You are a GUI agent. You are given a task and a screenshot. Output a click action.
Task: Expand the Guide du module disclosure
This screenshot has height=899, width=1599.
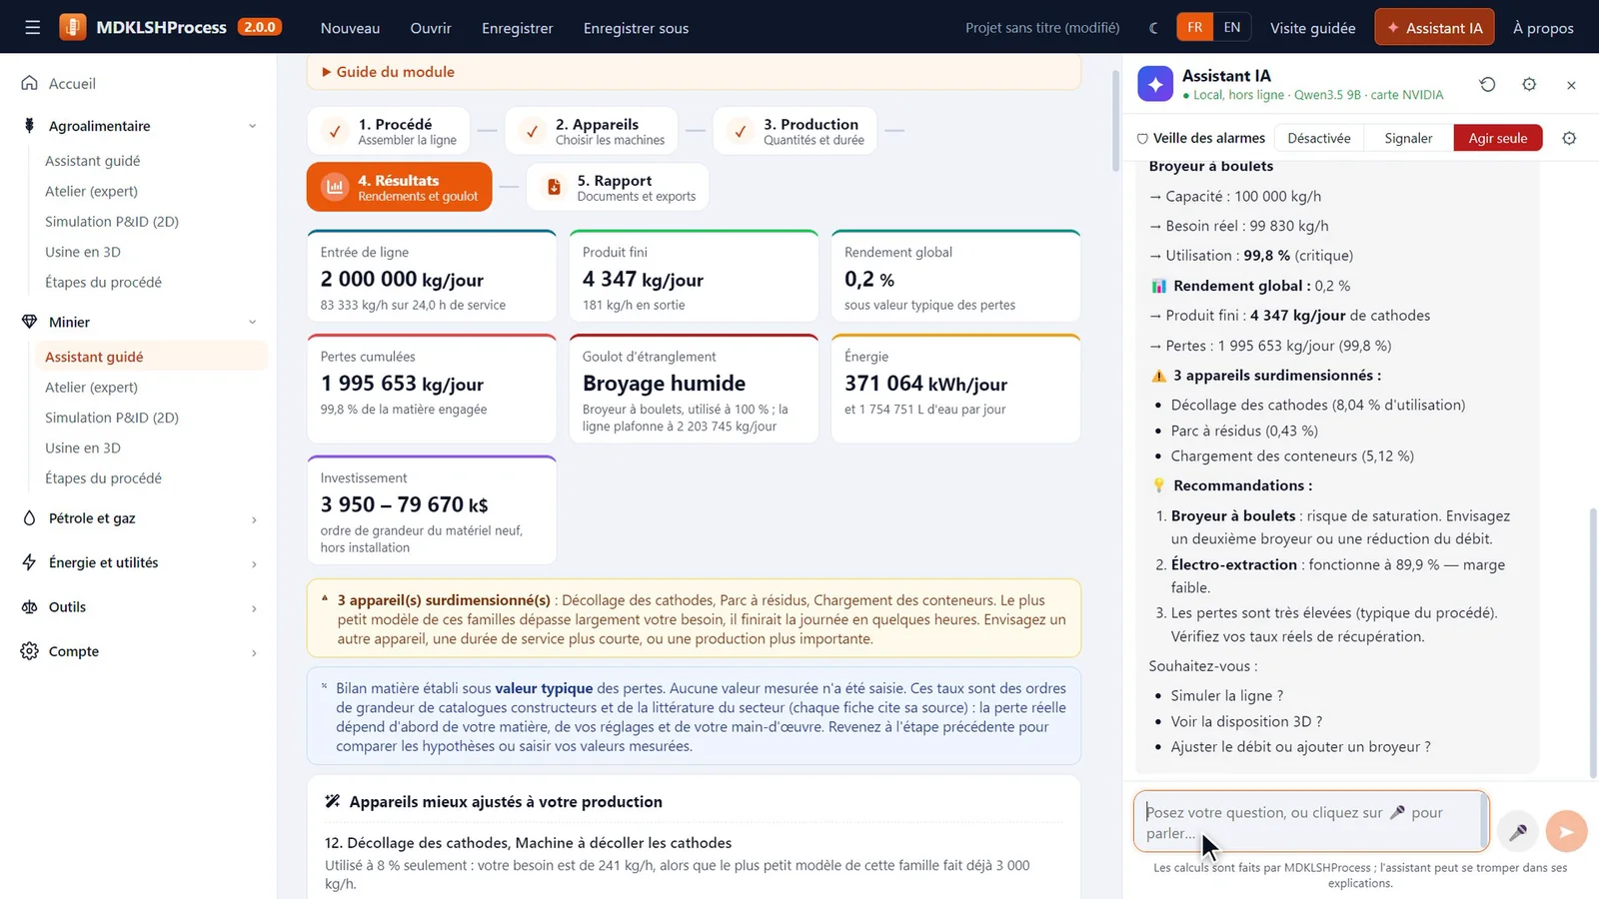click(x=388, y=72)
